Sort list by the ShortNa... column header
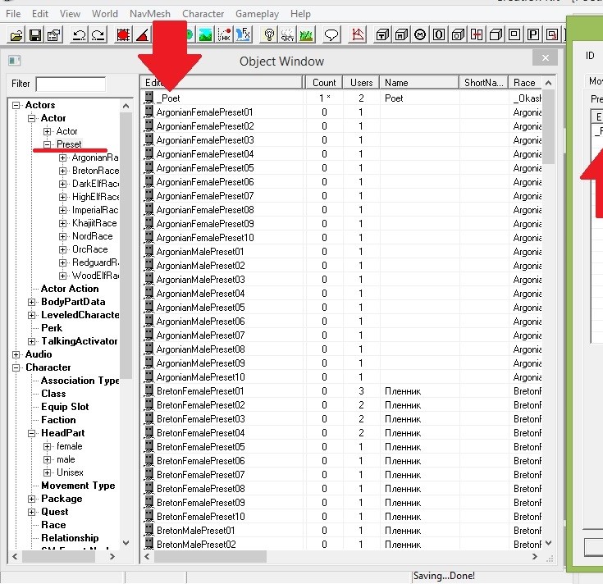603x584 pixels. pyautogui.click(x=484, y=83)
